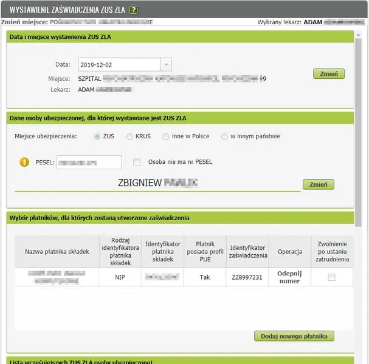
Task: Click certificate ID ZZ8997231 cell
Action: pos(247,277)
